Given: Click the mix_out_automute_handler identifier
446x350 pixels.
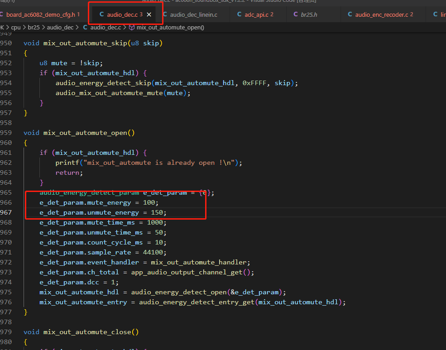Looking at the screenshot, I should point(198,262).
